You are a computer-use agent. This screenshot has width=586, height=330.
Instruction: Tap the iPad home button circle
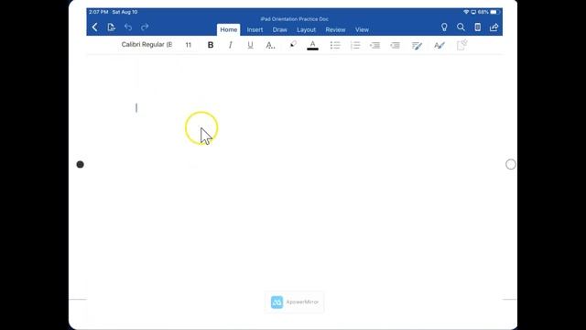pos(511,164)
